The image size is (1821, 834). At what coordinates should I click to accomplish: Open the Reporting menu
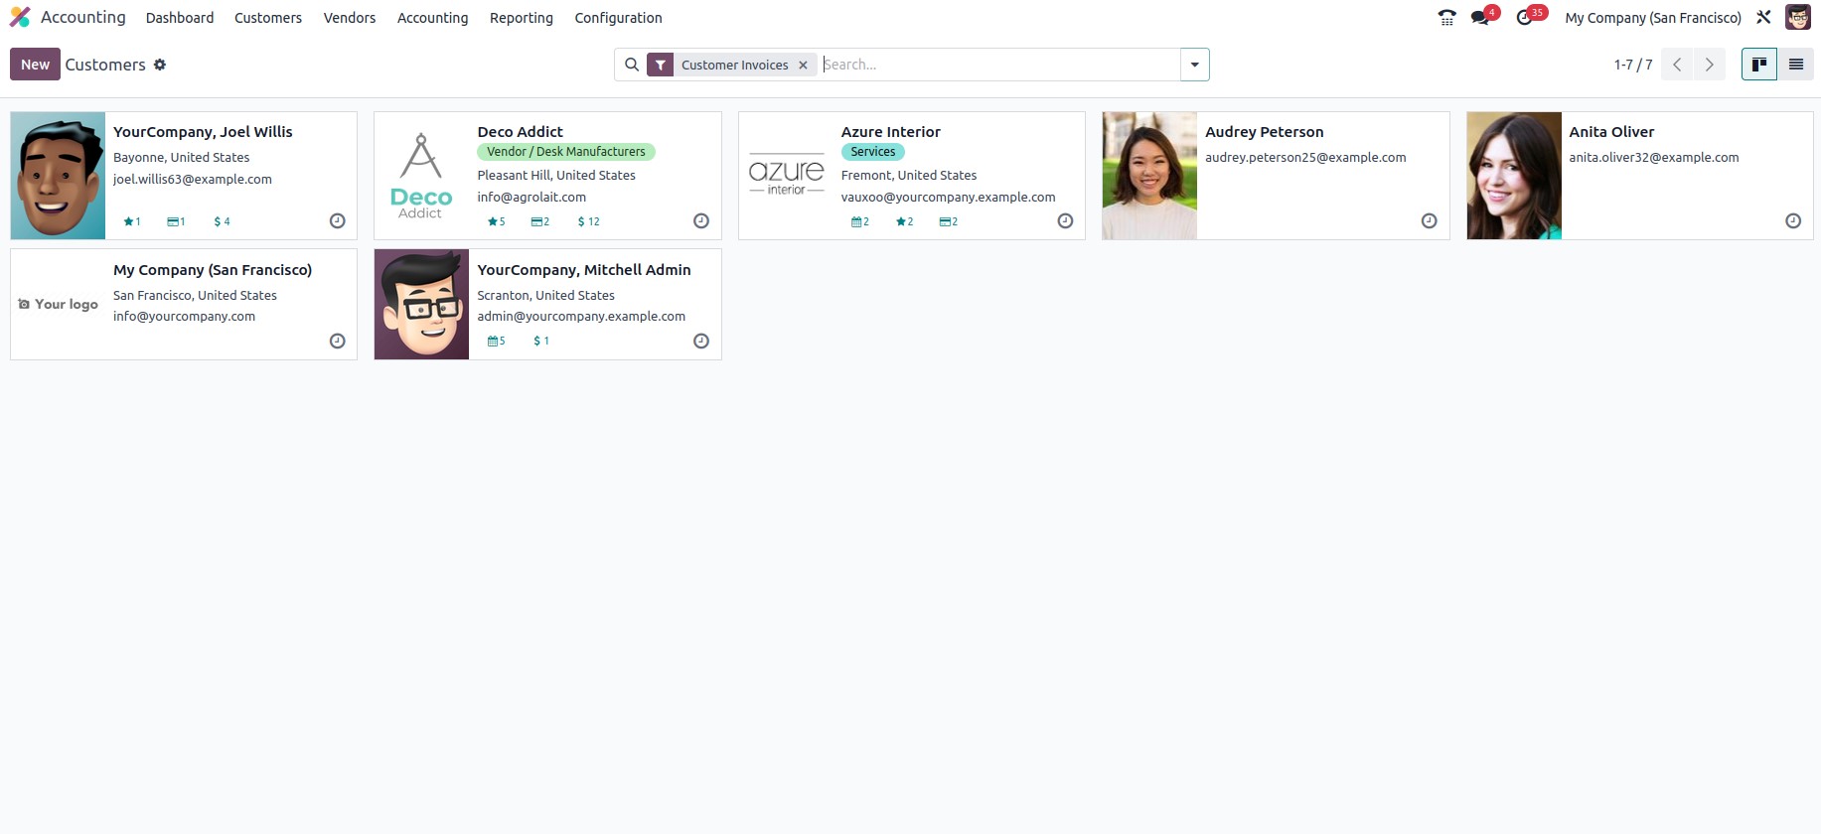click(522, 18)
